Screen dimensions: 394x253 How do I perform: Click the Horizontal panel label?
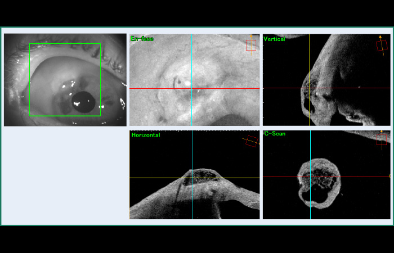click(x=146, y=135)
